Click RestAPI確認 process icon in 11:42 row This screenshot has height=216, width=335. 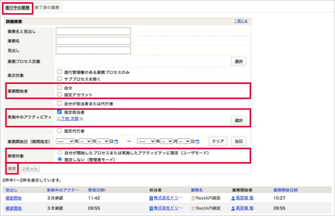pos(193,199)
